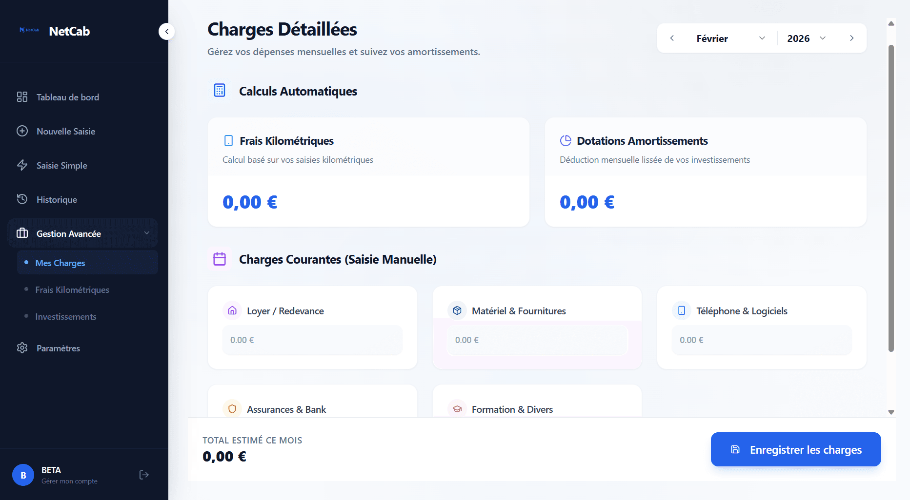This screenshot has width=910, height=500.
Task: Switch to Mes Charges section
Action: click(60, 262)
